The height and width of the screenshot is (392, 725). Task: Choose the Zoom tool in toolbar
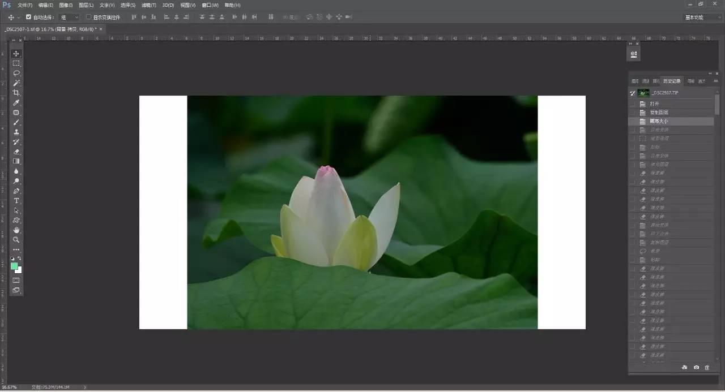pyautogui.click(x=16, y=240)
